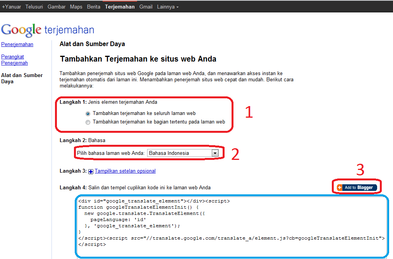
Task: Click the 'pageLanguage: 'id'' code line
Action: [x=118, y=220]
